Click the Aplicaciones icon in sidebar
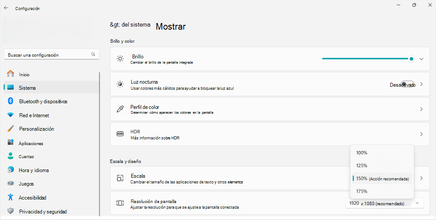 pyautogui.click(x=10, y=143)
